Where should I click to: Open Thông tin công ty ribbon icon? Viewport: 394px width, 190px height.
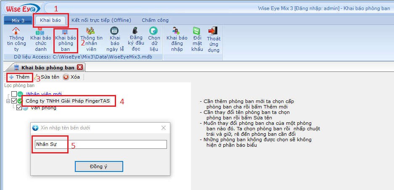click(x=16, y=31)
